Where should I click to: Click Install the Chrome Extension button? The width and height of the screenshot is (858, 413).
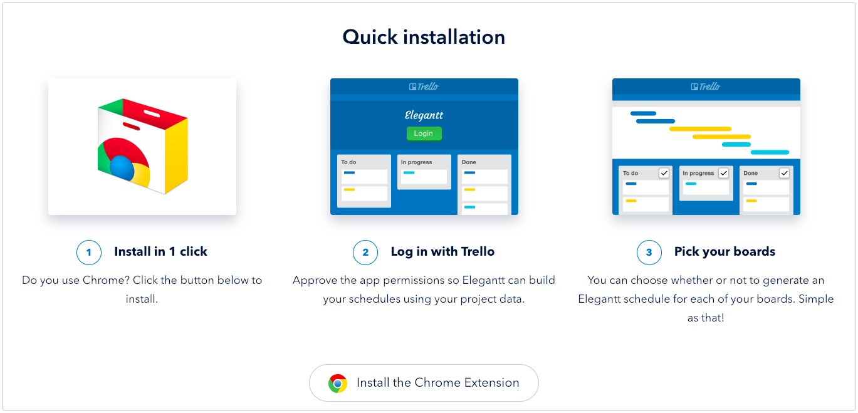click(424, 383)
